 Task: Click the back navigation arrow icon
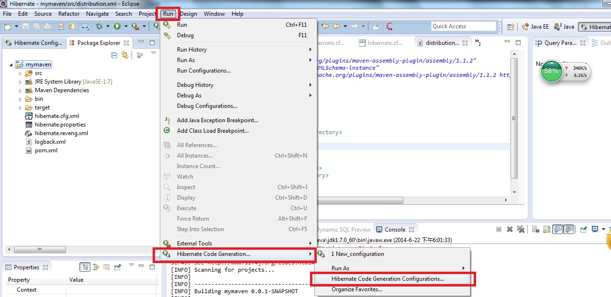point(336,26)
